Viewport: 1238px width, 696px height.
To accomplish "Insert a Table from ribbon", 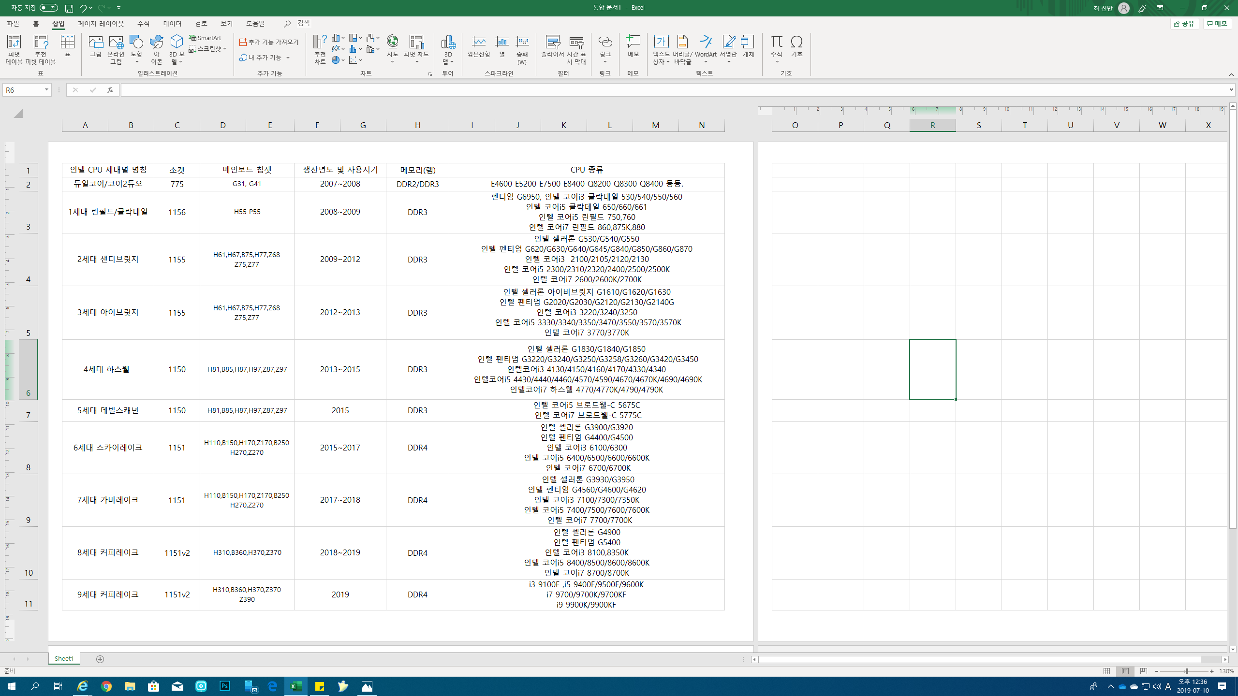I will coord(68,46).
